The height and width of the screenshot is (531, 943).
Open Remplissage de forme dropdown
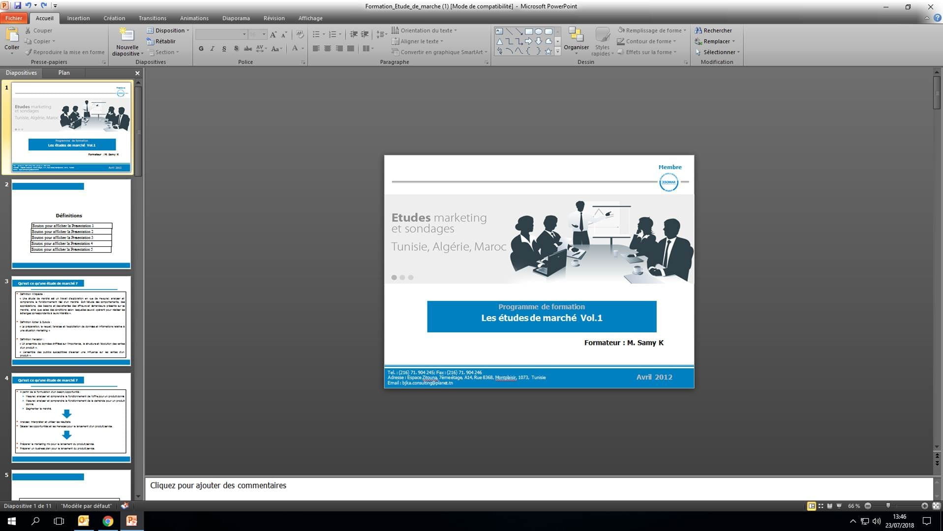click(652, 30)
